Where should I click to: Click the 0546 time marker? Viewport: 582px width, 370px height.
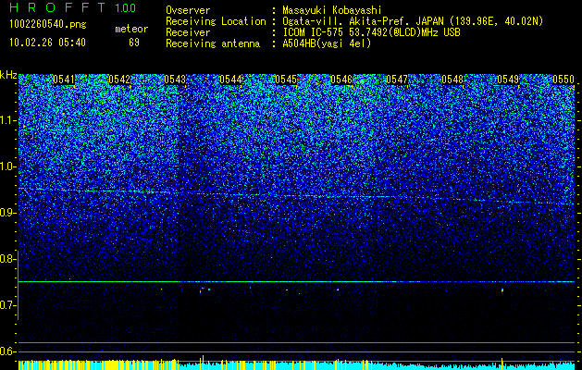click(341, 80)
